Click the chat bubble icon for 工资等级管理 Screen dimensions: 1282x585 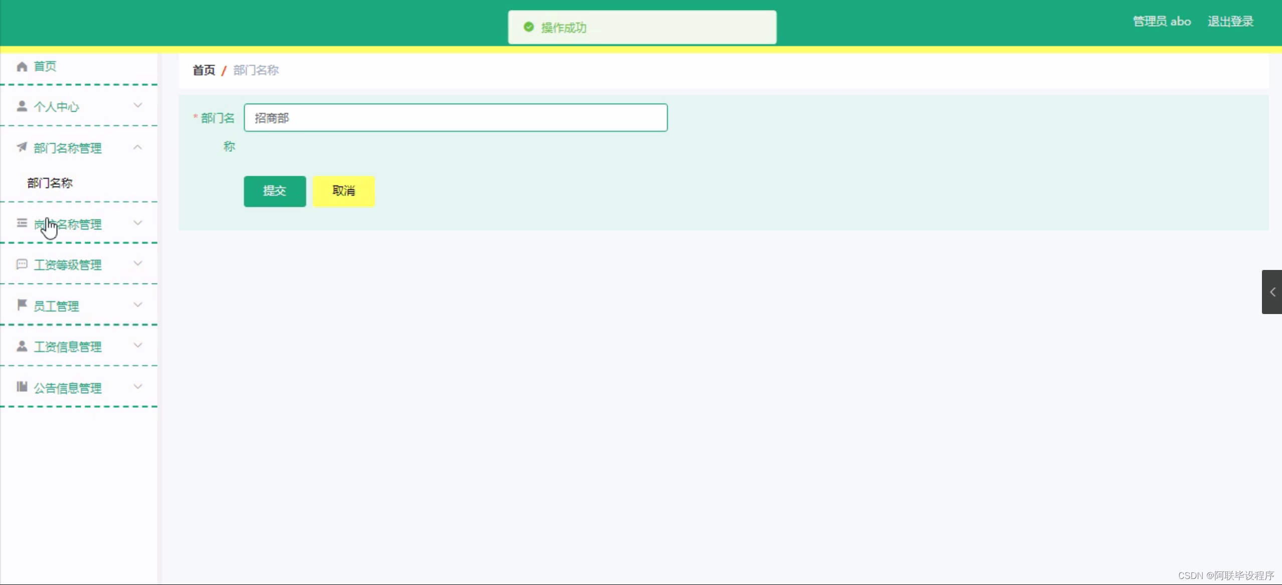22,264
